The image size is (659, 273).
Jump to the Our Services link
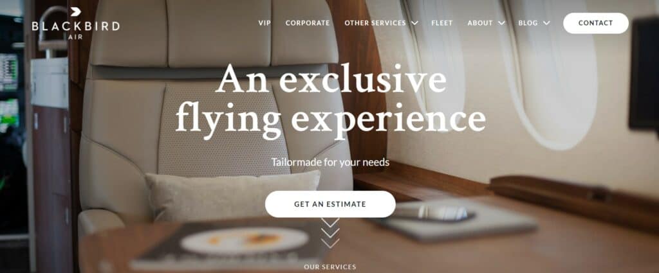click(330, 267)
